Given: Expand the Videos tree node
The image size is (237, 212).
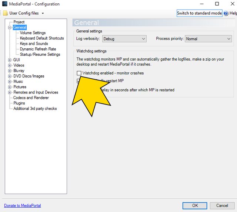Looking at the screenshot, I should coord(10,65).
